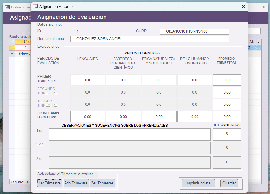Choose the 2do Trimestre button
Screen dimensions: 270x194
(76, 183)
